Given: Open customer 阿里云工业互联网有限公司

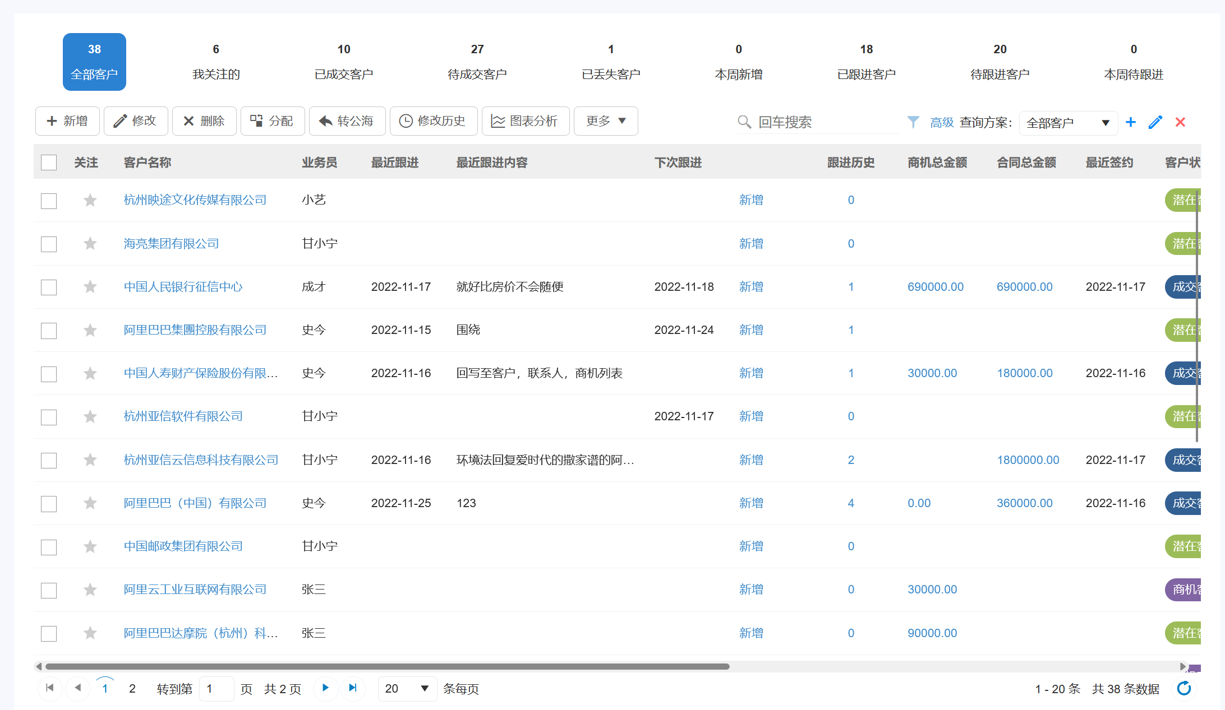Looking at the screenshot, I should [x=195, y=589].
